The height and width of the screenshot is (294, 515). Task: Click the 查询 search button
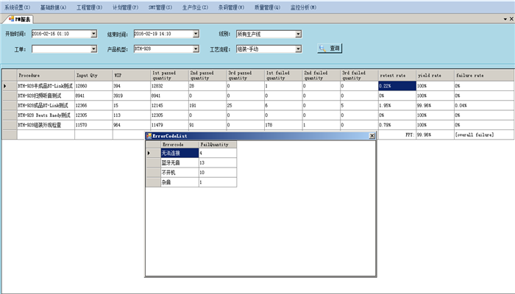click(x=330, y=49)
